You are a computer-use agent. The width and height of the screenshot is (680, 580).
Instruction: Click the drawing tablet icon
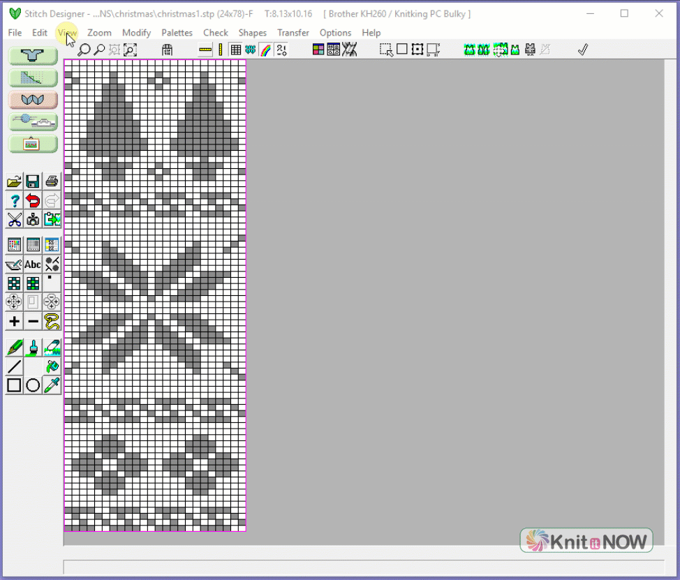pyautogui.click(x=14, y=265)
